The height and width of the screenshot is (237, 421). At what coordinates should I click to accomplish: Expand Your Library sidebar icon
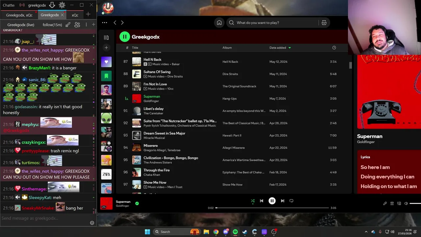[106, 38]
